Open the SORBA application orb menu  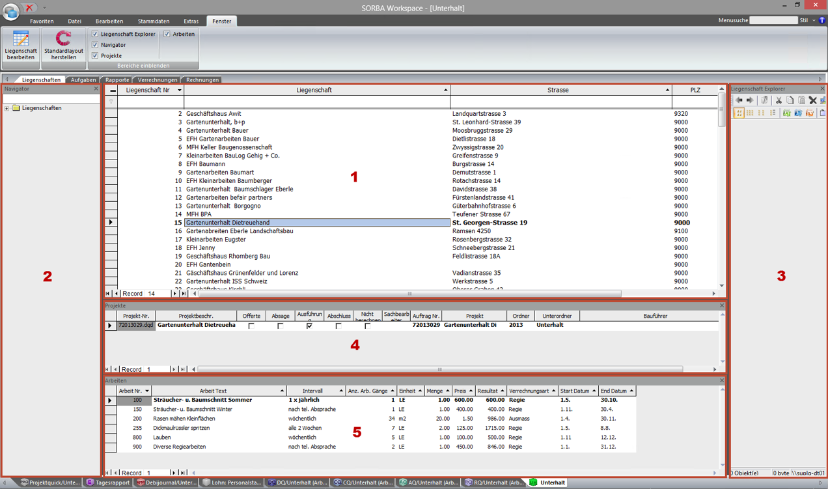(x=10, y=10)
